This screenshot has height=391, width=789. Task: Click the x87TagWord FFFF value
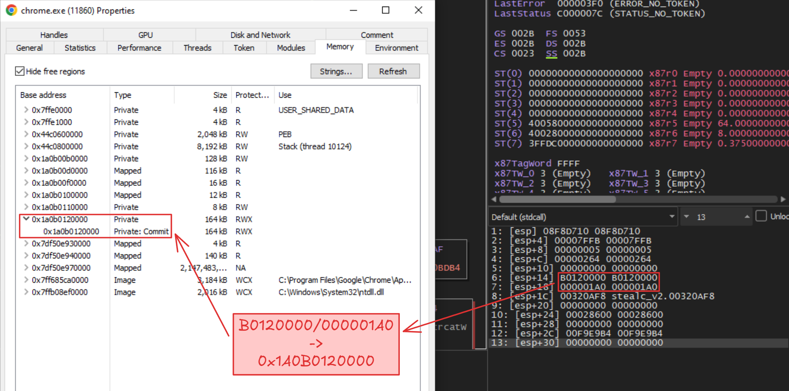click(x=568, y=163)
